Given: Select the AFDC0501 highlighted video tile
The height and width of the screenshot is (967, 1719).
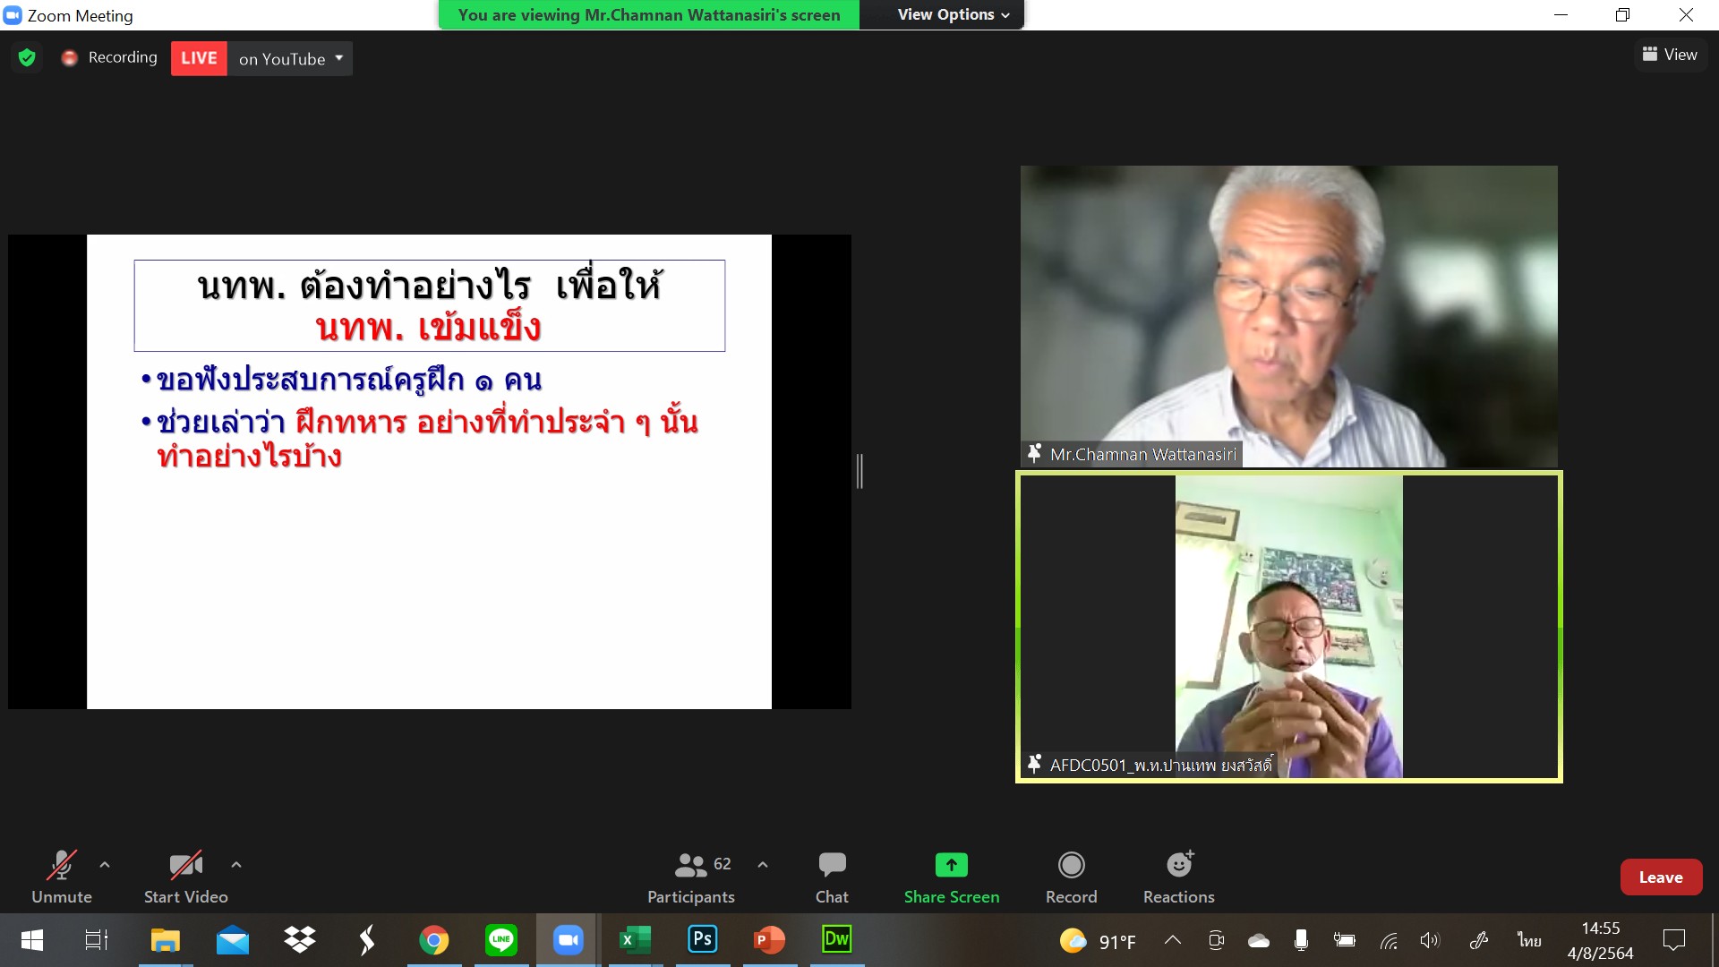Looking at the screenshot, I should (1289, 627).
